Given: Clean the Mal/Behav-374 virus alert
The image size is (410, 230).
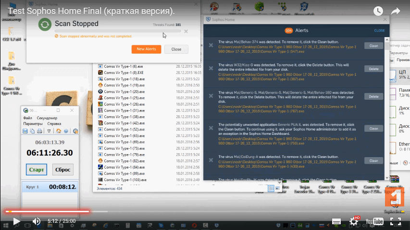Looking at the screenshot, I should point(373,46).
